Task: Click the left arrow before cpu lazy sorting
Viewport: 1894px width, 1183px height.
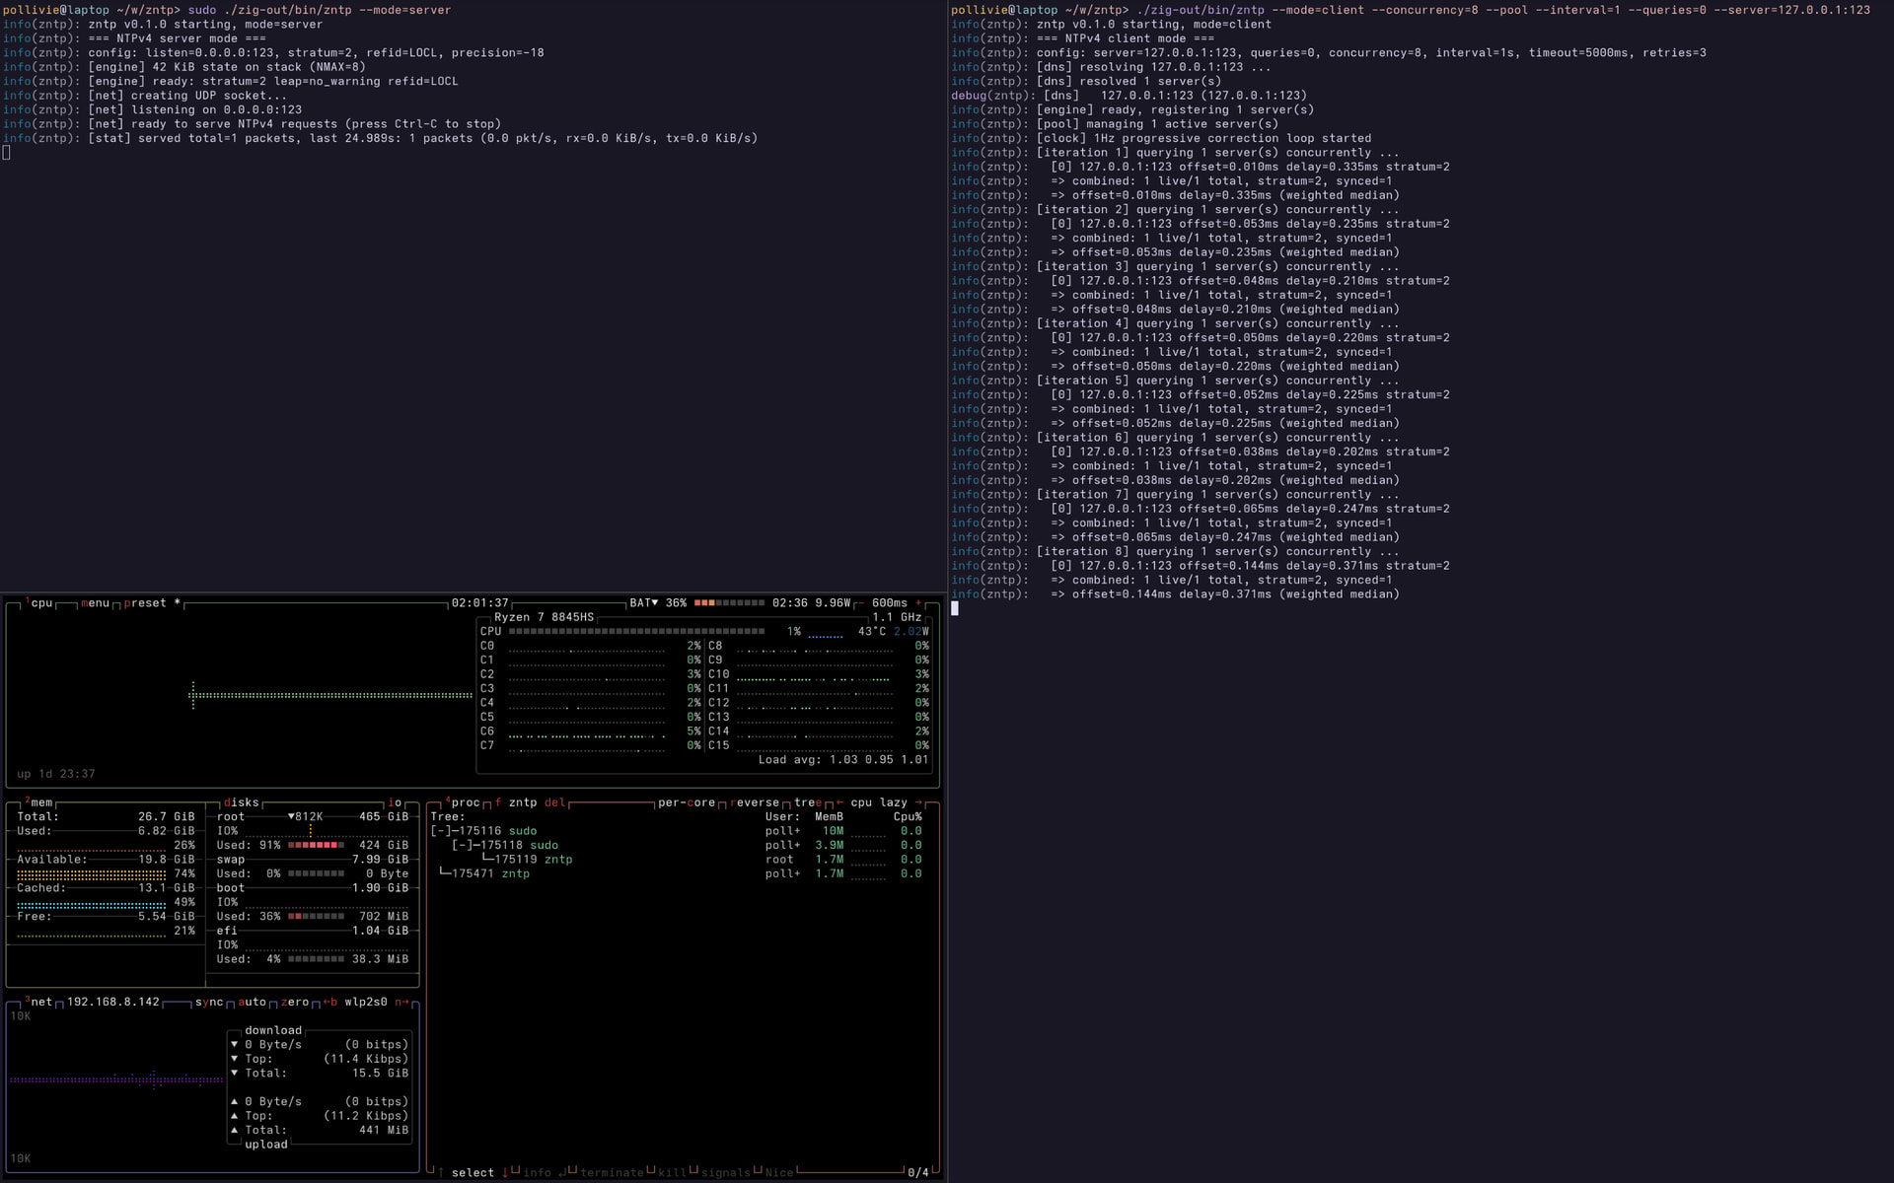Action: 839,802
